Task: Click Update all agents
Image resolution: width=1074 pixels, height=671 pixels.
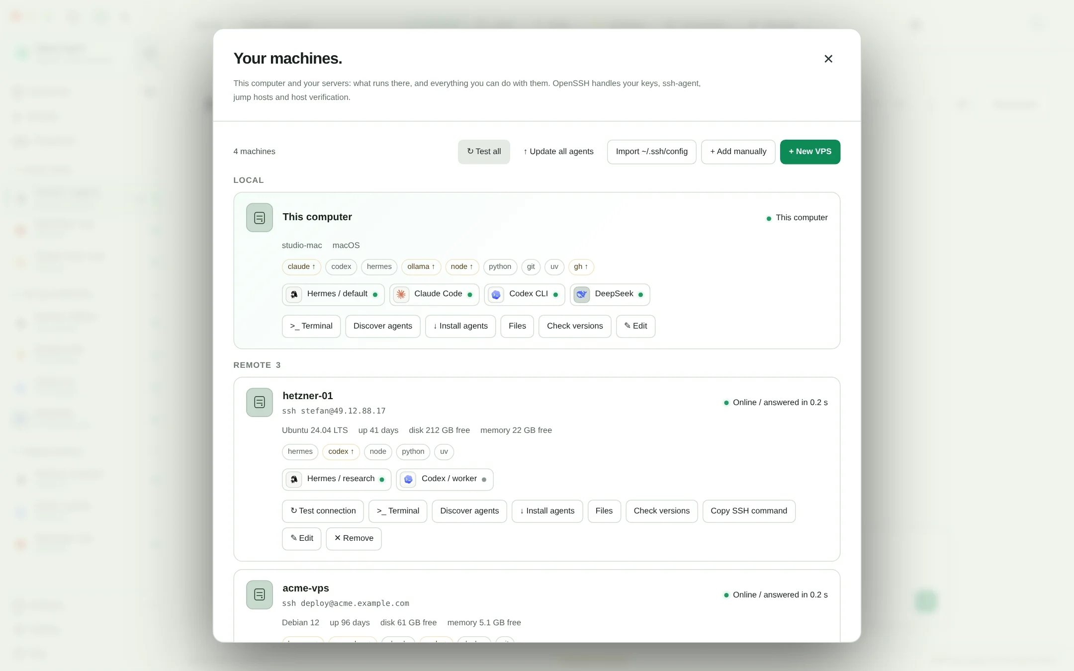Action: (x=558, y=152)
